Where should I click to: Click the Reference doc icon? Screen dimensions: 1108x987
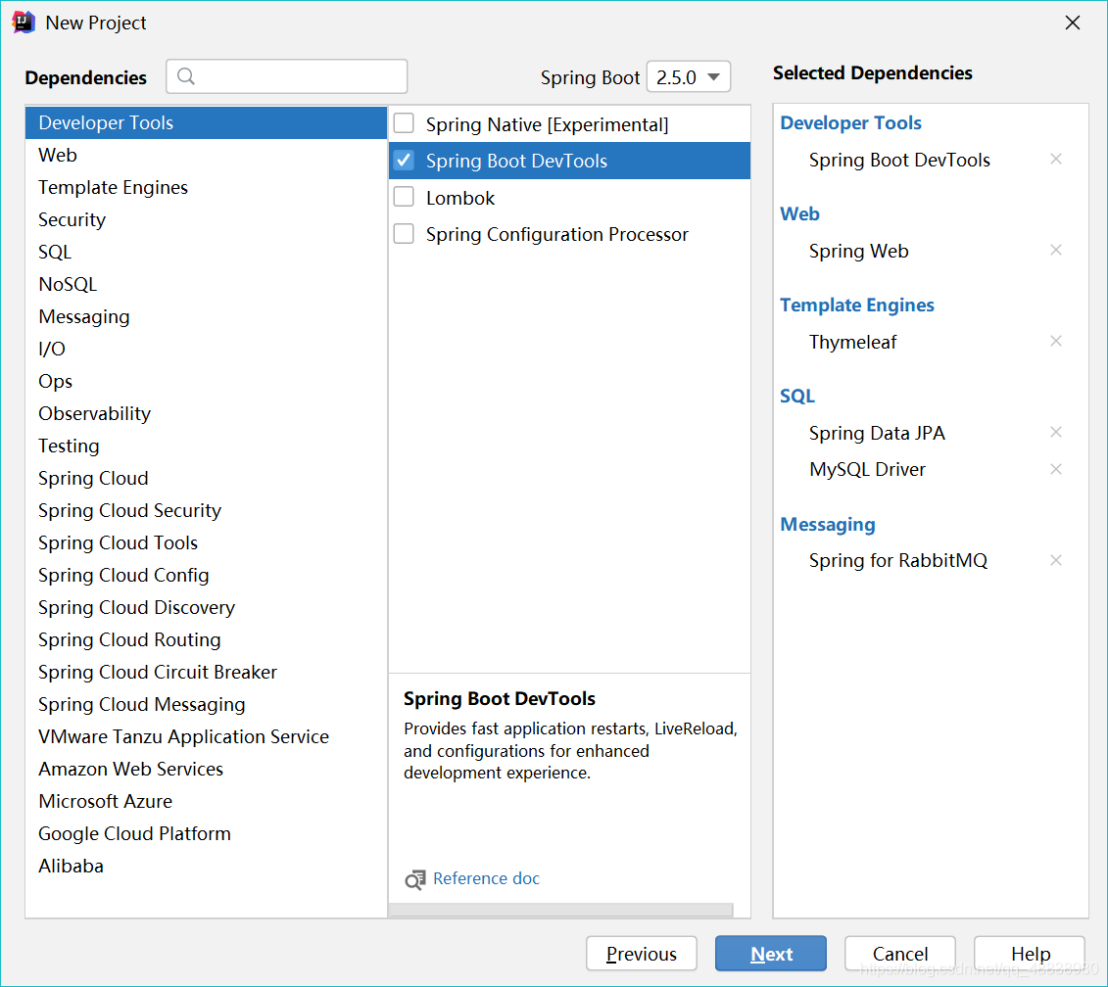414,879
